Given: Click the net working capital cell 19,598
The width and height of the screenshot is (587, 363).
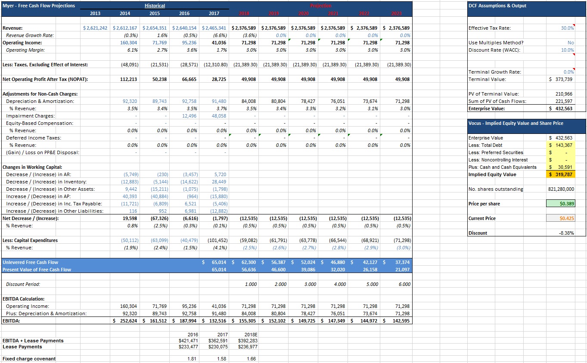Looking at the screenshot, I should pyautogui.click(x=130, y=218).
